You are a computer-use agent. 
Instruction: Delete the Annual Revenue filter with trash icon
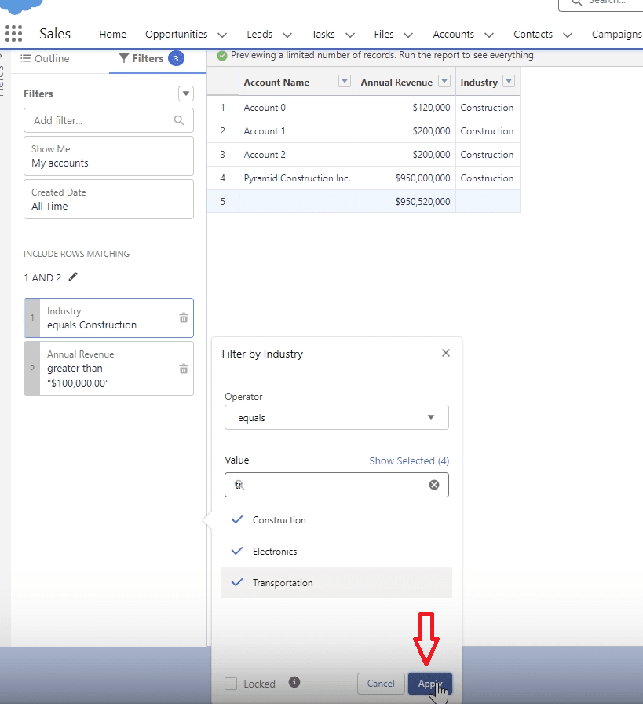click(x=184, y=369)
